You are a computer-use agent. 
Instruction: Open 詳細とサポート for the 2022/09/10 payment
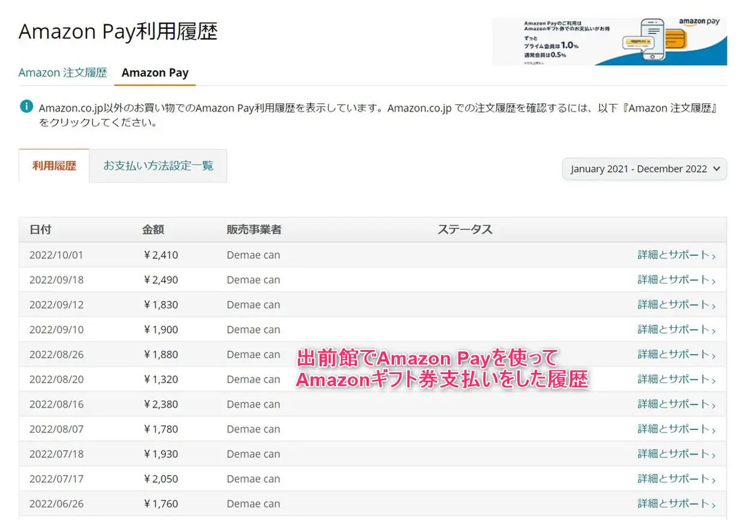pos(677,330)
